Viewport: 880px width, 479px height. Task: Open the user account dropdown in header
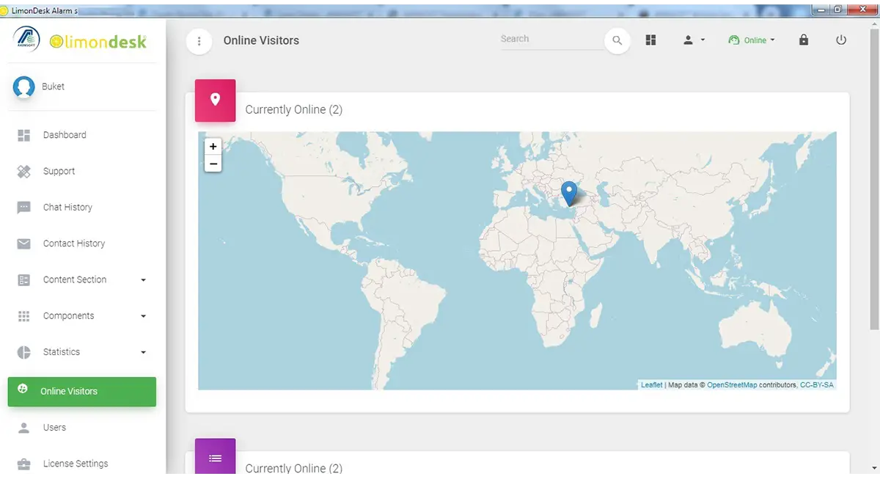pyautogui.click(x=694, y=40)
